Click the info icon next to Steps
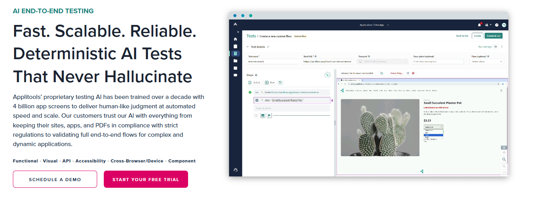The height and width of the screenshot is (201, 533). click(x=256, y=75)
